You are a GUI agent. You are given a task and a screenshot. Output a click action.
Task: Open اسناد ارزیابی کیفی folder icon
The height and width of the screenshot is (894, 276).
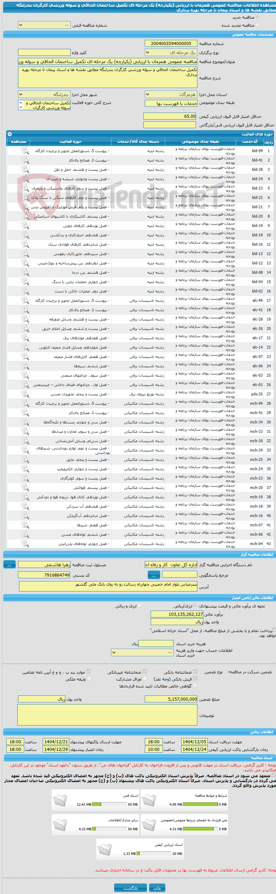(104, 850)
